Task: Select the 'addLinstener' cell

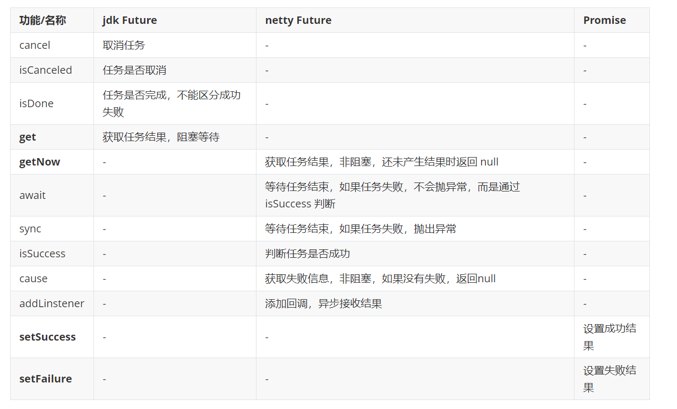Action: 52,303
